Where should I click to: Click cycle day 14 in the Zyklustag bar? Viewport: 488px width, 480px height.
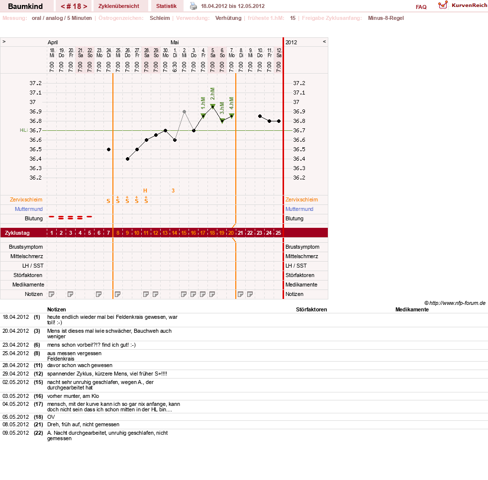[x=174, y=233]
